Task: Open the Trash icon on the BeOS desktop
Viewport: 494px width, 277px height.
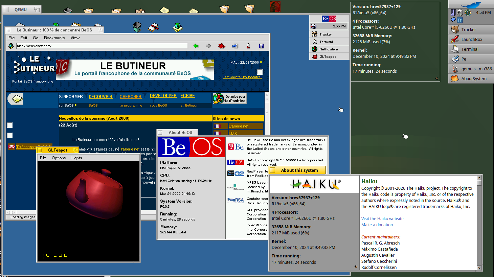Action: click(137, 27)
